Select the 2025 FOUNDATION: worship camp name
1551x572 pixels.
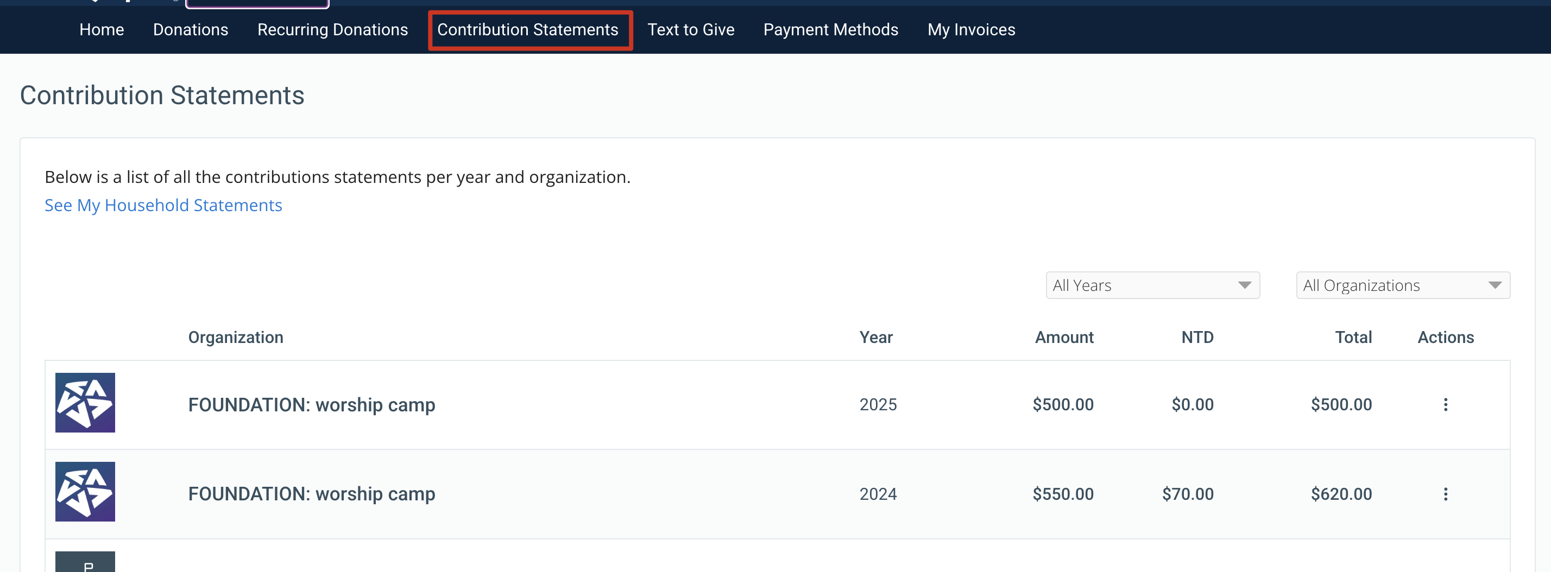311,405
